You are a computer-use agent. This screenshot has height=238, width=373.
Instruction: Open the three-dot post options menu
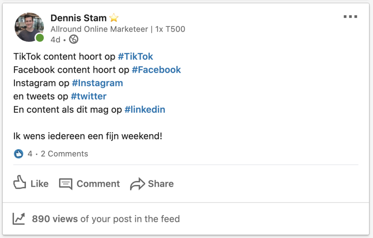(x=350, y=17)
